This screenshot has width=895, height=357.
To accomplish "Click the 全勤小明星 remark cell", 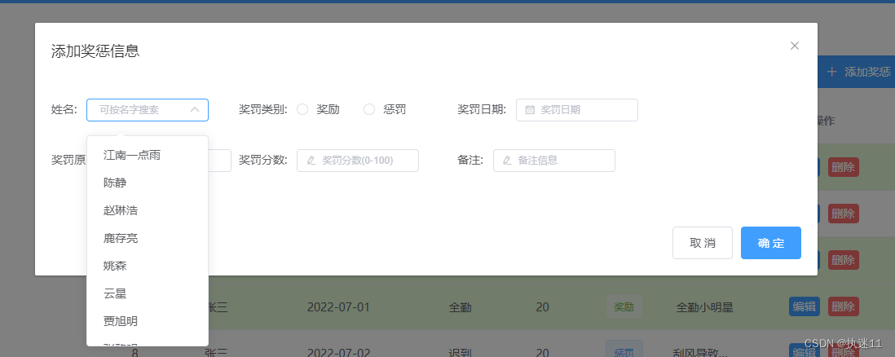I will (x=704, y=307).
